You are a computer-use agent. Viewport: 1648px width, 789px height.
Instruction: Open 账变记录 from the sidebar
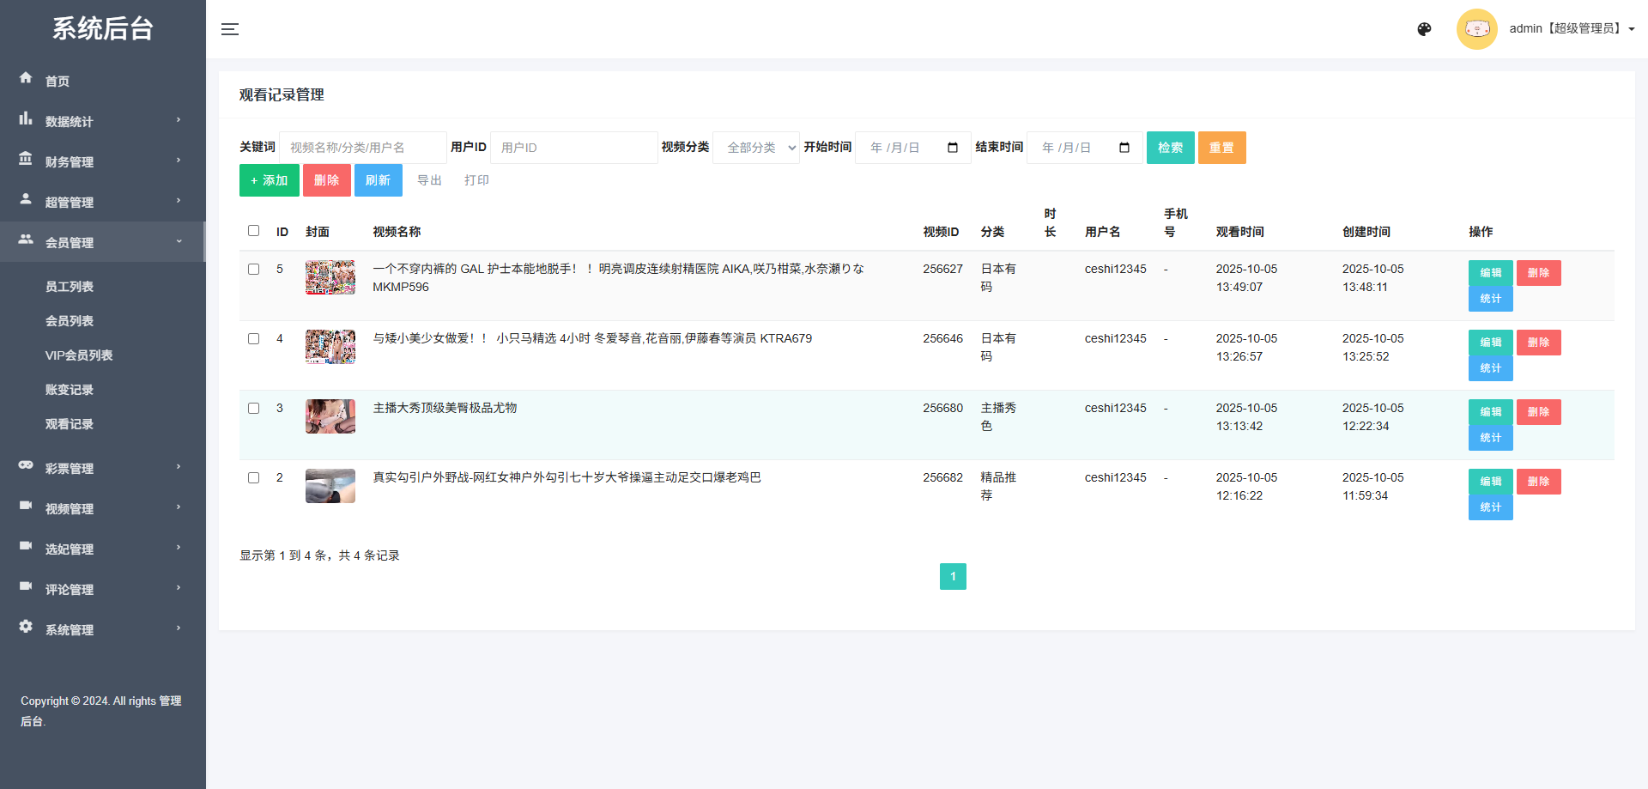tap(70, 389)
